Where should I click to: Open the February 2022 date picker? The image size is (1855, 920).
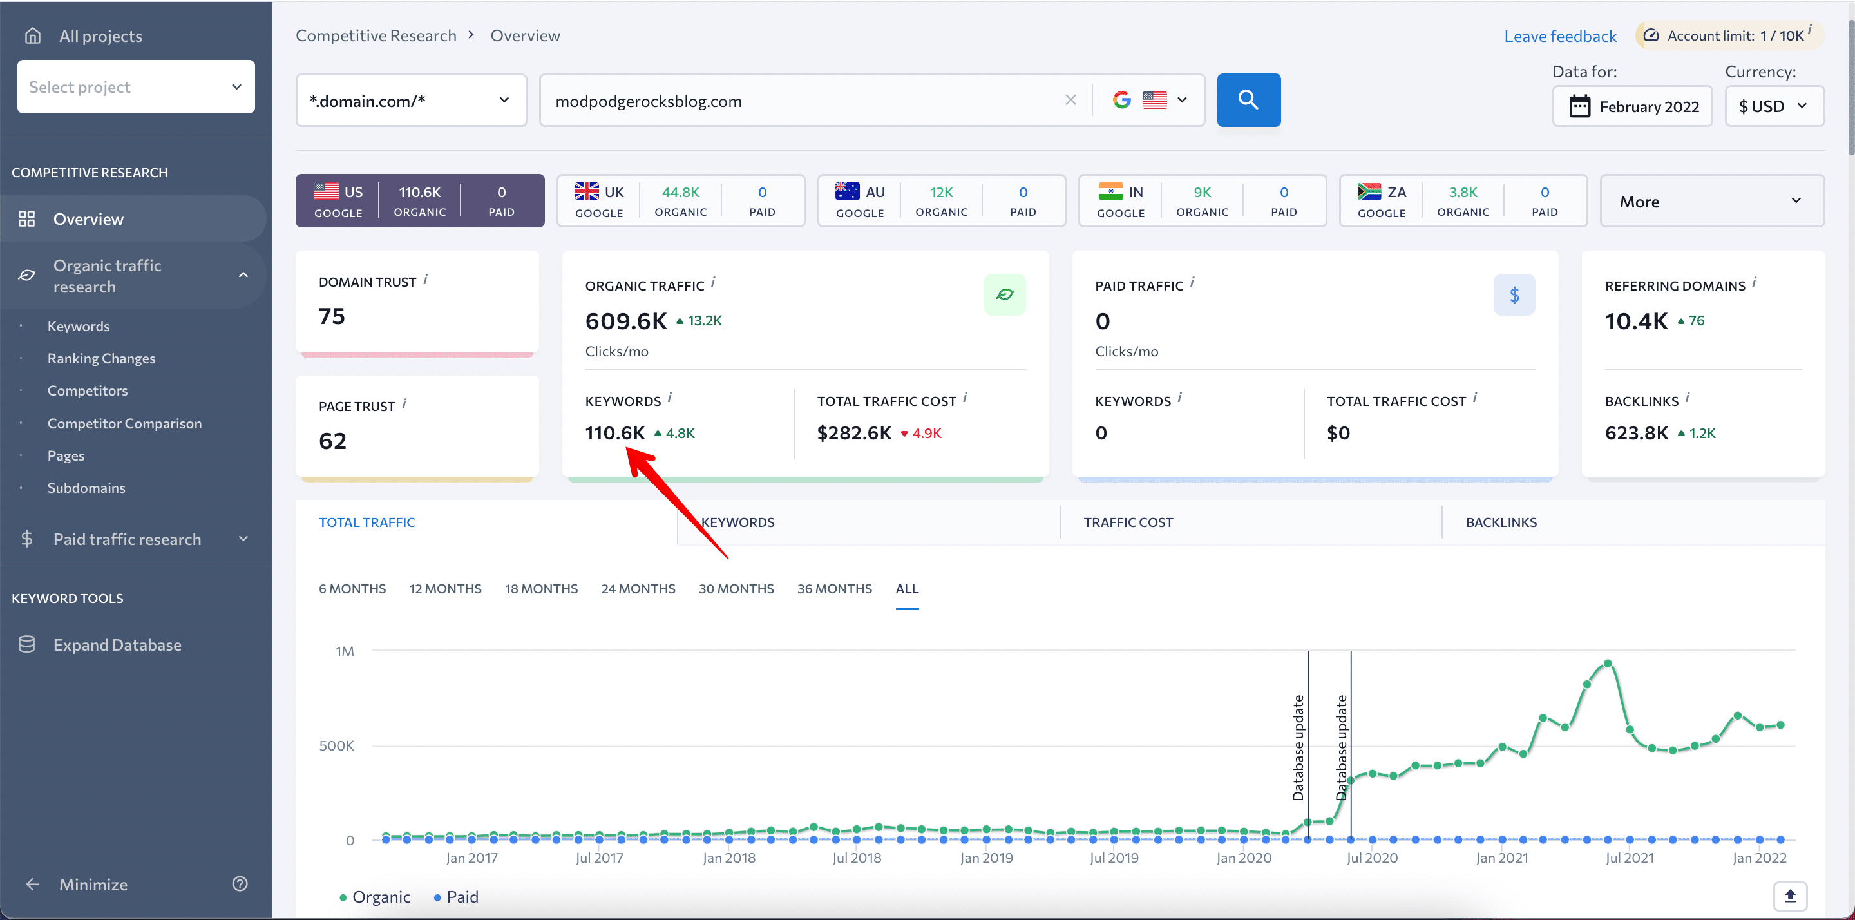pyautogui.click(x=1631, y=107)
